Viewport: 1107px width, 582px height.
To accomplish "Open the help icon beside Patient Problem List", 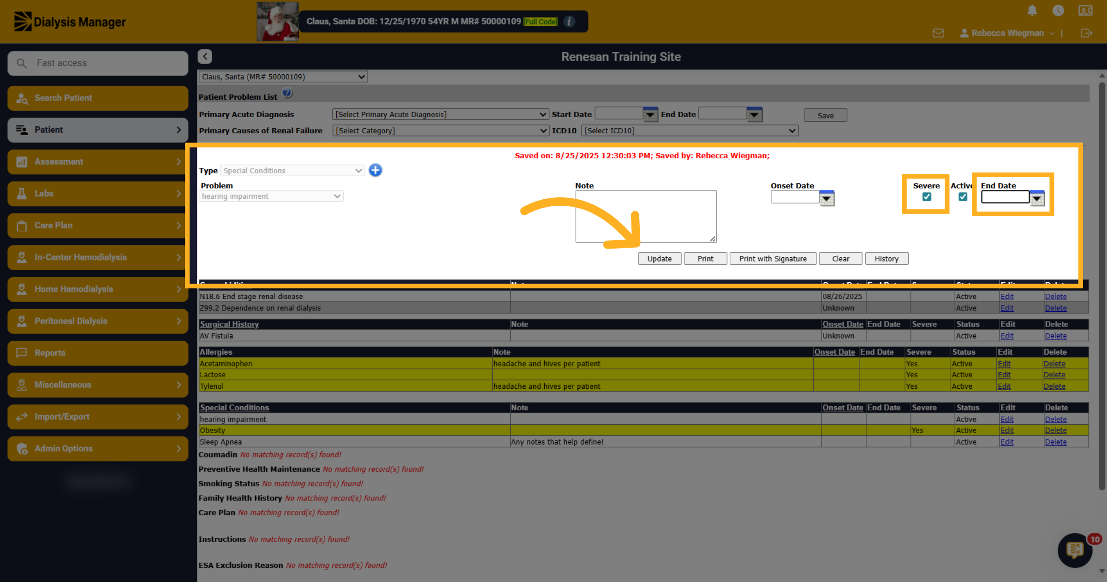I will (x=287, y=93).
